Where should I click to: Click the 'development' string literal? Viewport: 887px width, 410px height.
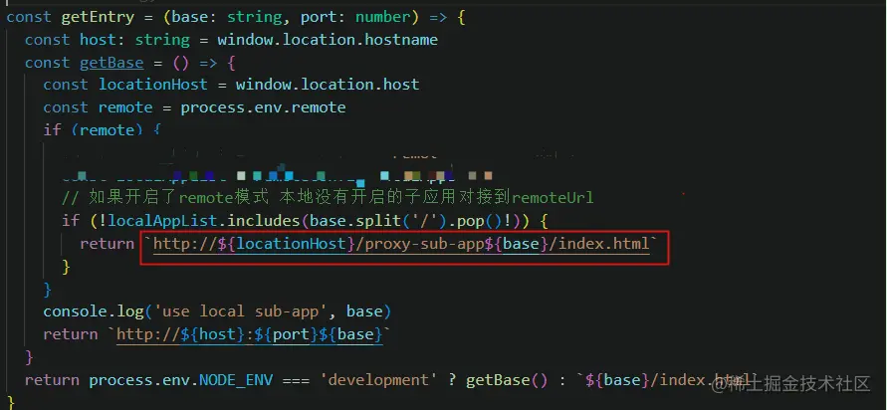[x=378, y=379]
